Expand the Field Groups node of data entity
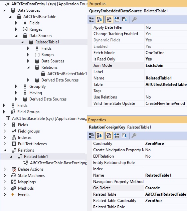187x211 pixels. [4, 112]
